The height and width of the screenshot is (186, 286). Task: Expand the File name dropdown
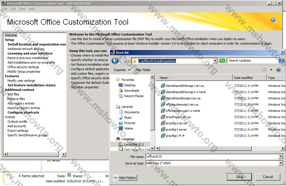click(x=281, y=156)
